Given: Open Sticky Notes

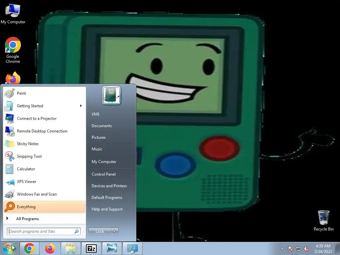Looking at the screenshot, I should (x=44, y=144).
